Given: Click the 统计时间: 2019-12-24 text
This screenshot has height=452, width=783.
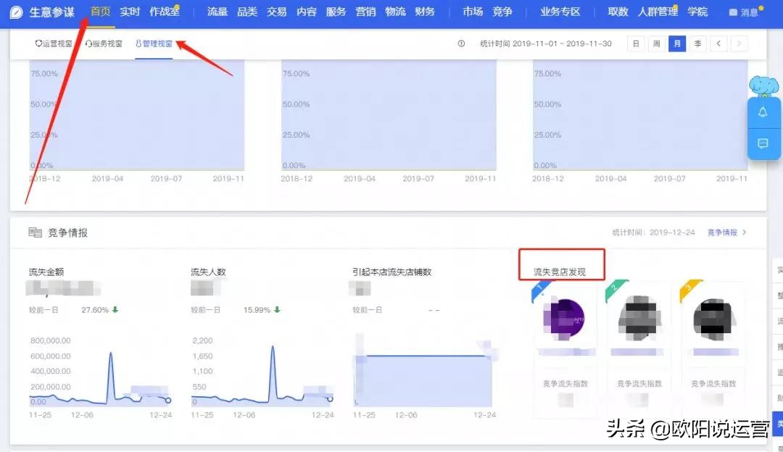Looking at the screenshot, I should 653,233.
